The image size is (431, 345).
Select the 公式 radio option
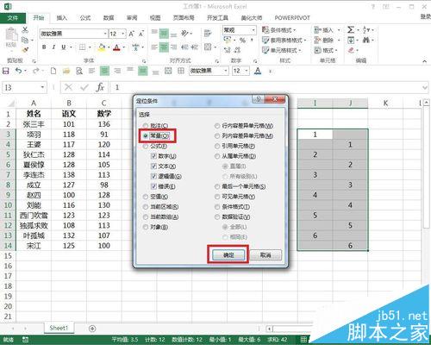[x=155, y=146]
